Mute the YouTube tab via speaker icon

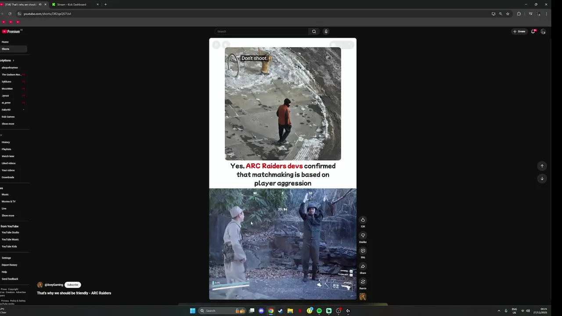click(x=40, y=4)
